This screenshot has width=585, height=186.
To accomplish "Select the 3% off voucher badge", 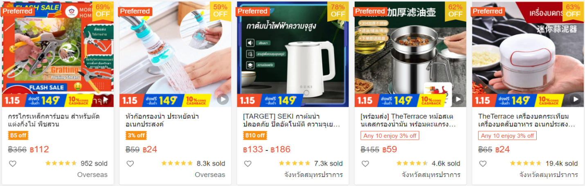I will point(136,136).
